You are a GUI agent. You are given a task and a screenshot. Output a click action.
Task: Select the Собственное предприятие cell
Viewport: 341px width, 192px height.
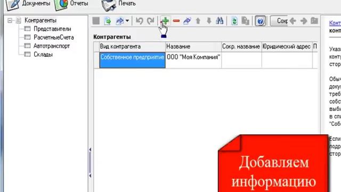point(132,60)
